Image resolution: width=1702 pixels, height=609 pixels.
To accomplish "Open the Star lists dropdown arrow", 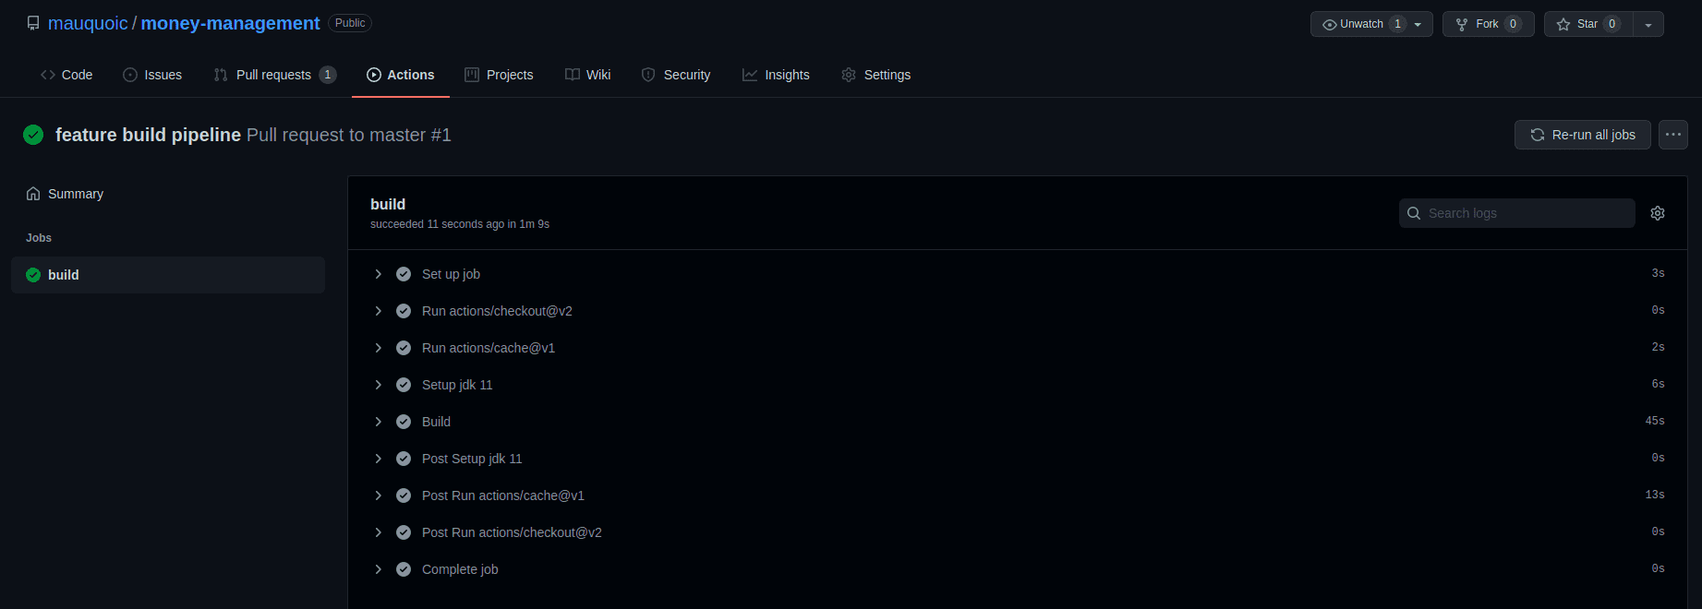I will (1648, 24).
